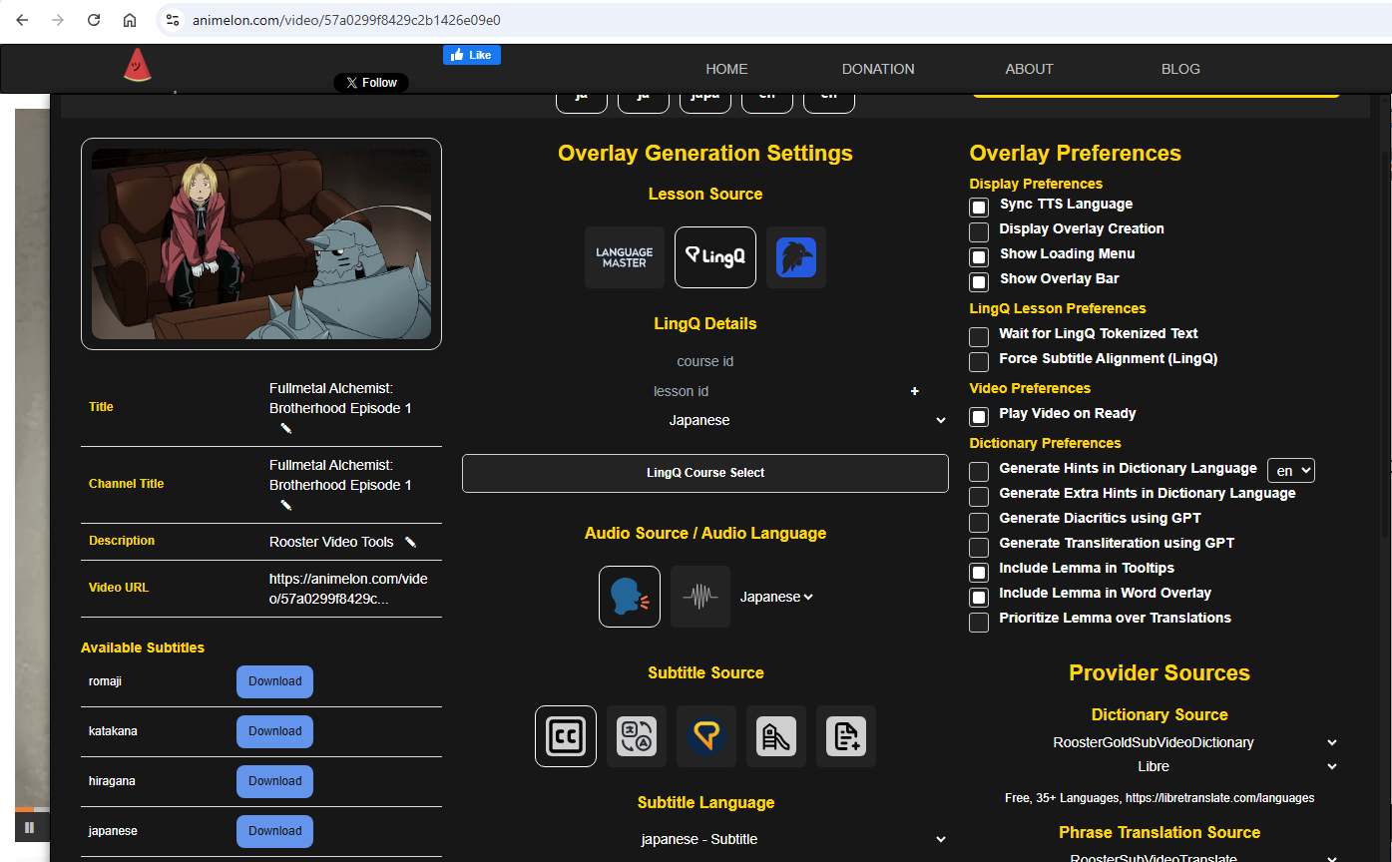1392x862 pixels.
Task: Enable Generate Diacritics using GPT
Action: click(979, 521)
